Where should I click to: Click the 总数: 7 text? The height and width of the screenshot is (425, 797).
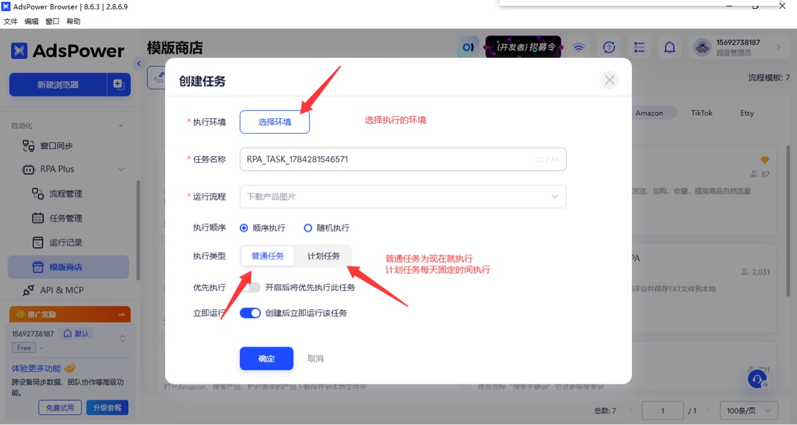[605, 411]
